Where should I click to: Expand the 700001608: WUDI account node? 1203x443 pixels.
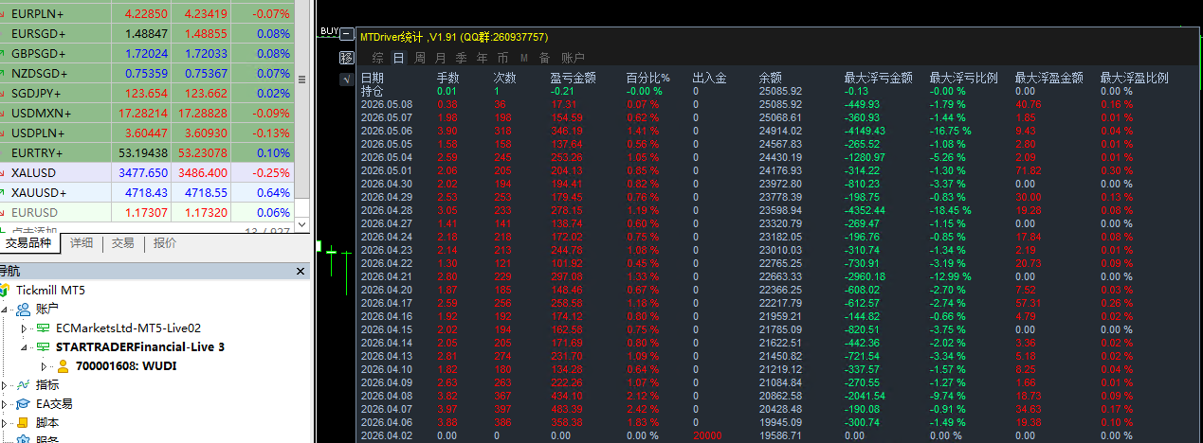click(44, 365)
